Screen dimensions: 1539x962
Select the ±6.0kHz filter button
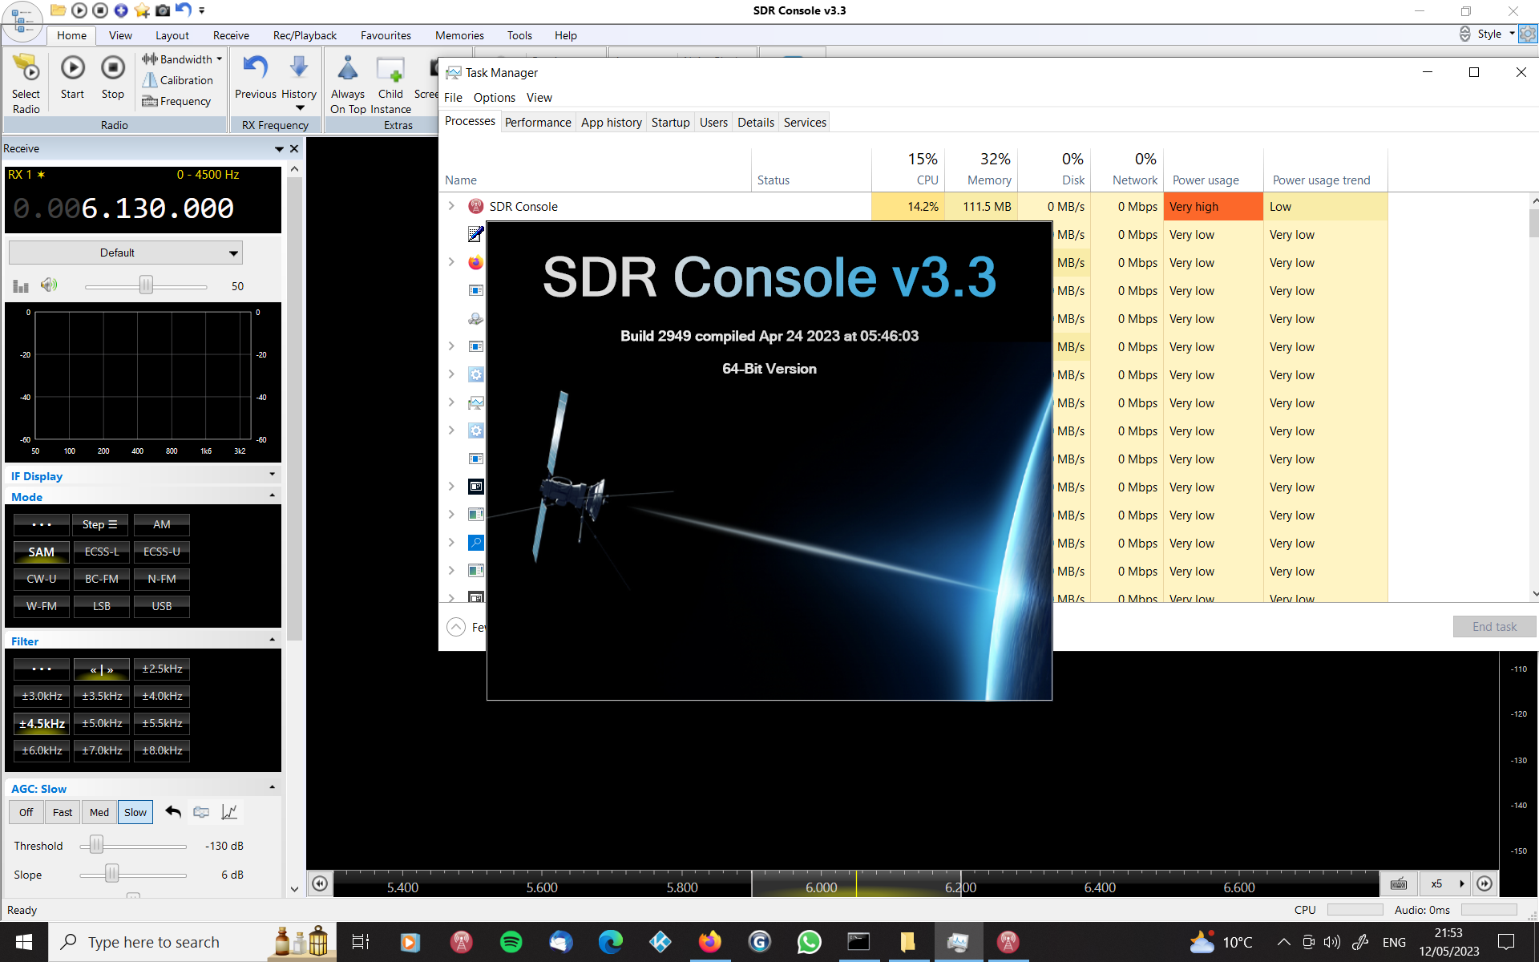point(42,750)
